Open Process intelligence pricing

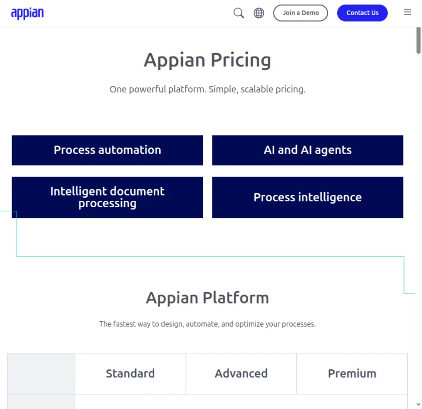pyautogui.click(x=307, y=197)
